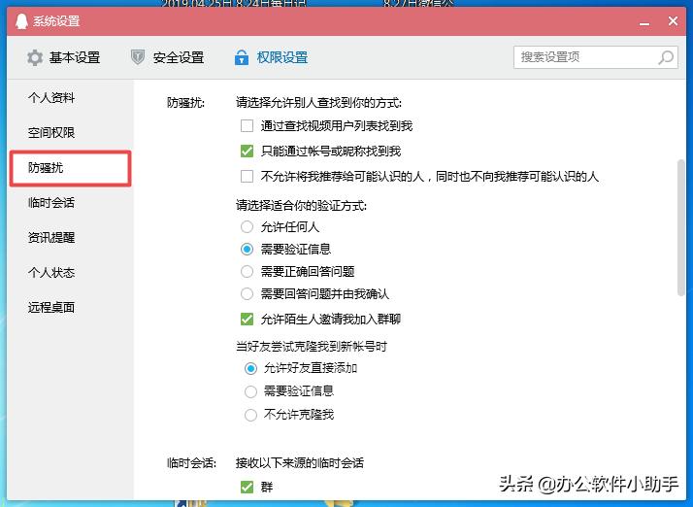Click the shield icon for 安全设置
Viewport: 693px width, 507px height.
pos(138,58)
